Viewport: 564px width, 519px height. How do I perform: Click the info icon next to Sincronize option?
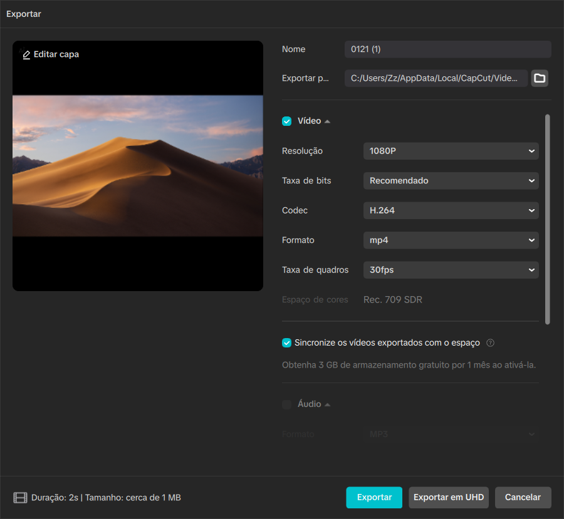coord(491,343)
